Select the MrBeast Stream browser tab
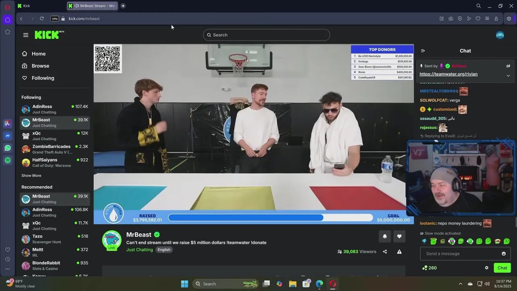This screenshot has width=517, height=291. click(92, 6)
